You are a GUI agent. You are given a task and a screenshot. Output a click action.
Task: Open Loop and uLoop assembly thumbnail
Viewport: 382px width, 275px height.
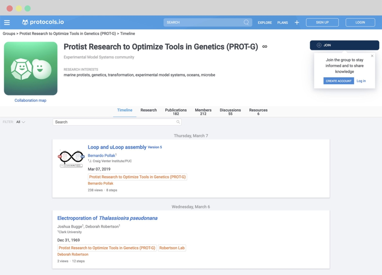point(71,159)
